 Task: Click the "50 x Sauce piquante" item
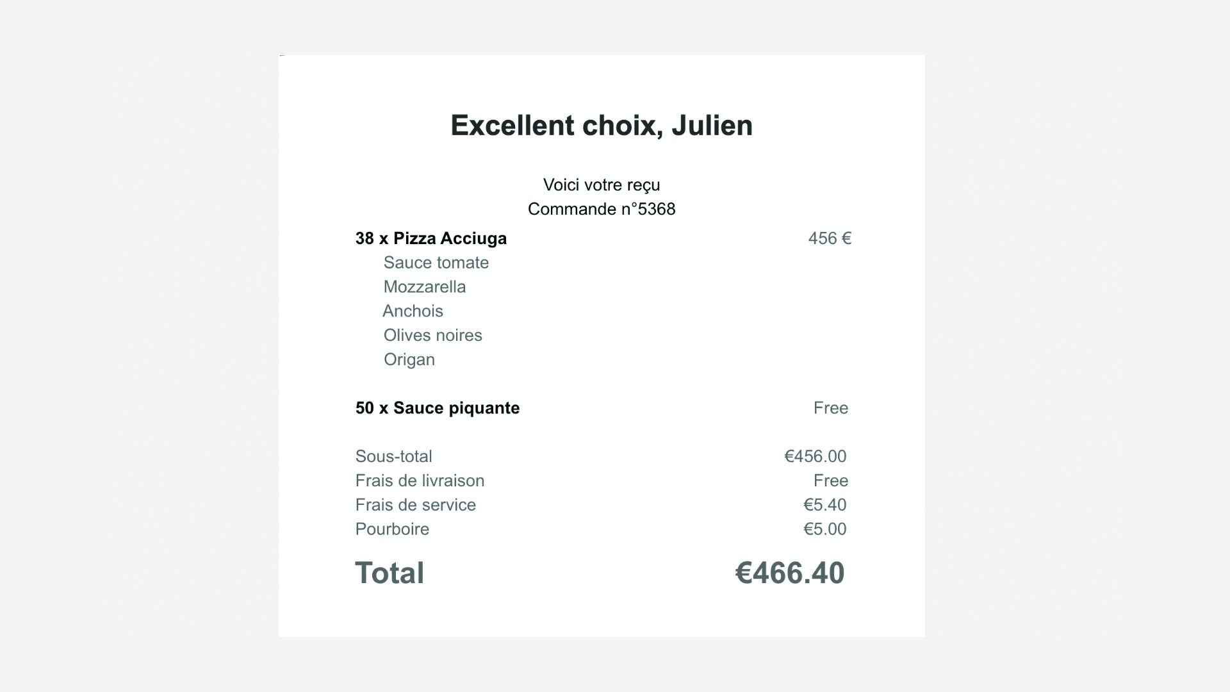438,408
